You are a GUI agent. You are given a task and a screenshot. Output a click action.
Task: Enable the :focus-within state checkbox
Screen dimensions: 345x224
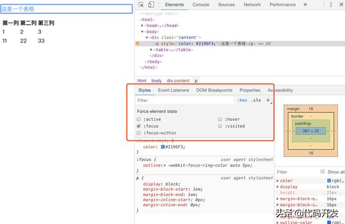coord(139,133)
